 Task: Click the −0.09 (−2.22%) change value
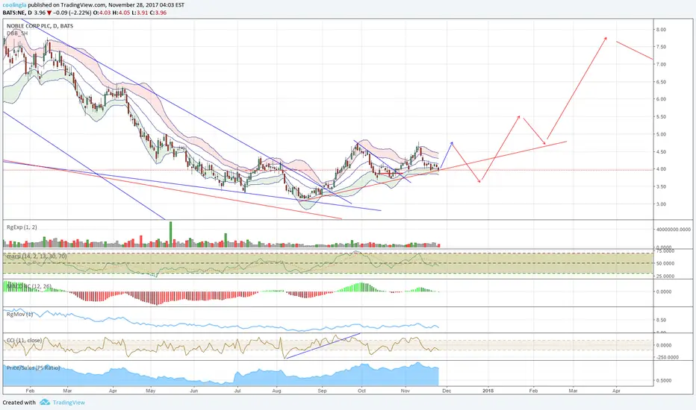pyautogui.click(x=72, y=13)
